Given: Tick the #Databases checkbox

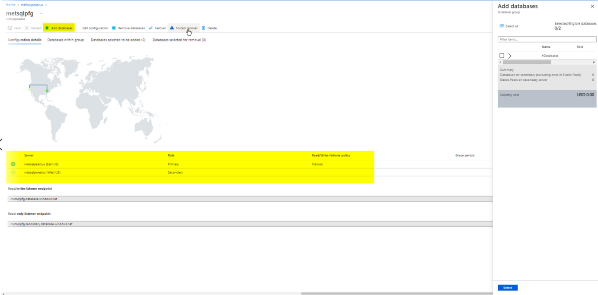Looking at the screenshot, I should (502, 56).
